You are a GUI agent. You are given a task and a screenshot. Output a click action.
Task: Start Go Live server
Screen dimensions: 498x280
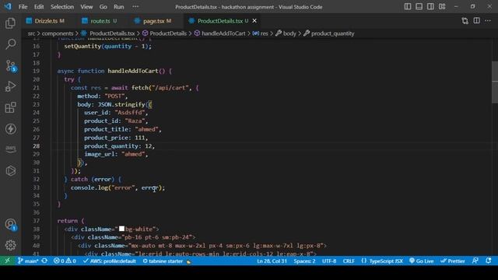[422, 261]
